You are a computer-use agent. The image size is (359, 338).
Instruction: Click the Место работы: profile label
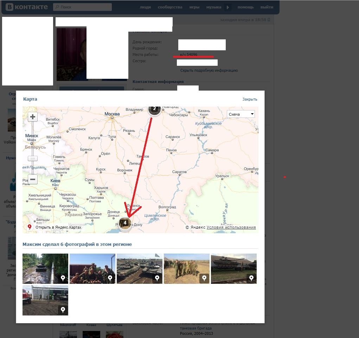[145, 55]
